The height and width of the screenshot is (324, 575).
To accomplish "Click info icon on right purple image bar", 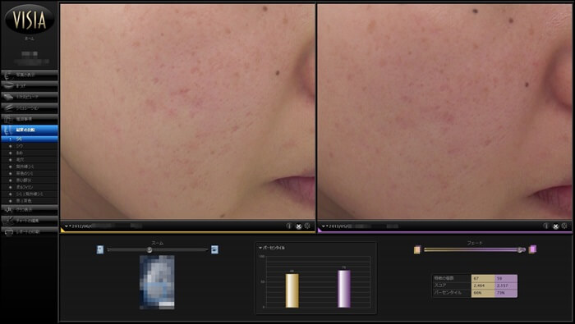I will [x=546, y=226].
